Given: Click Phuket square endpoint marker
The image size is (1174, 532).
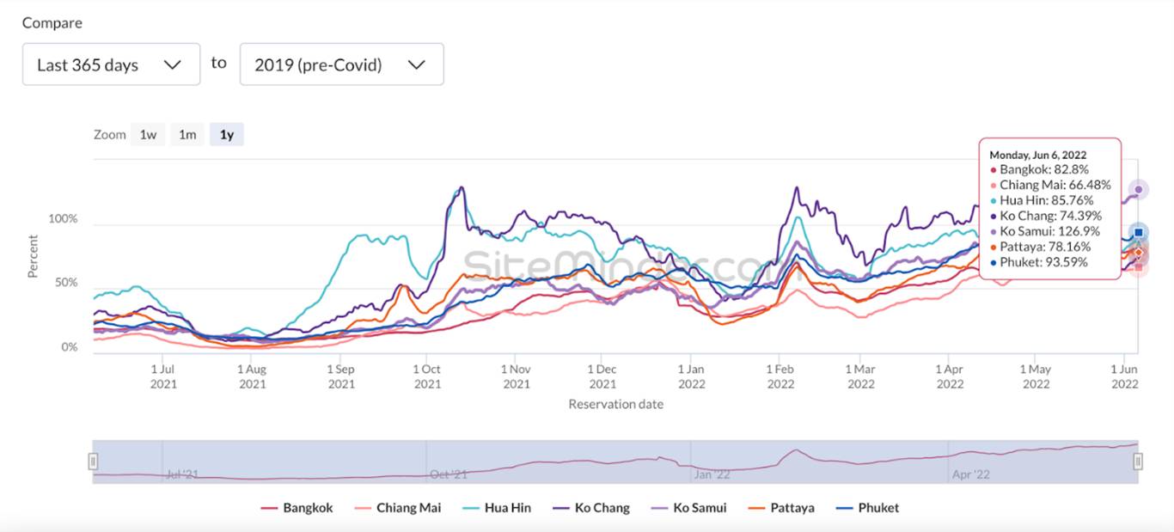Looking at the screenshot, I should pos(1139,233).
